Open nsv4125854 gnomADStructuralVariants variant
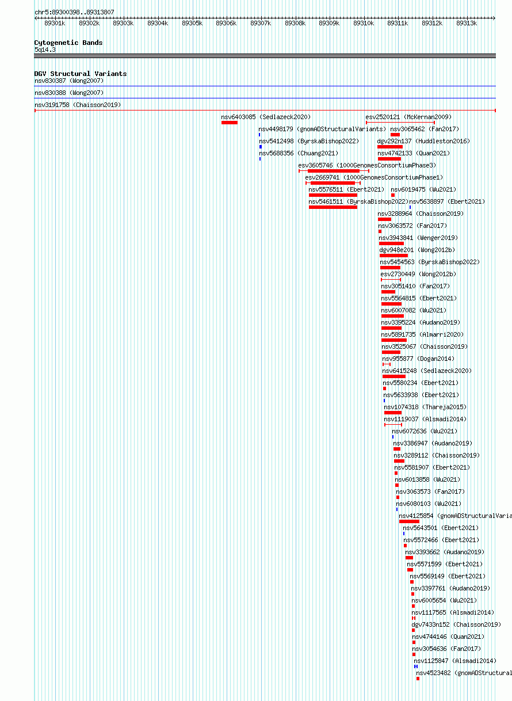 (x=455, y=516)
